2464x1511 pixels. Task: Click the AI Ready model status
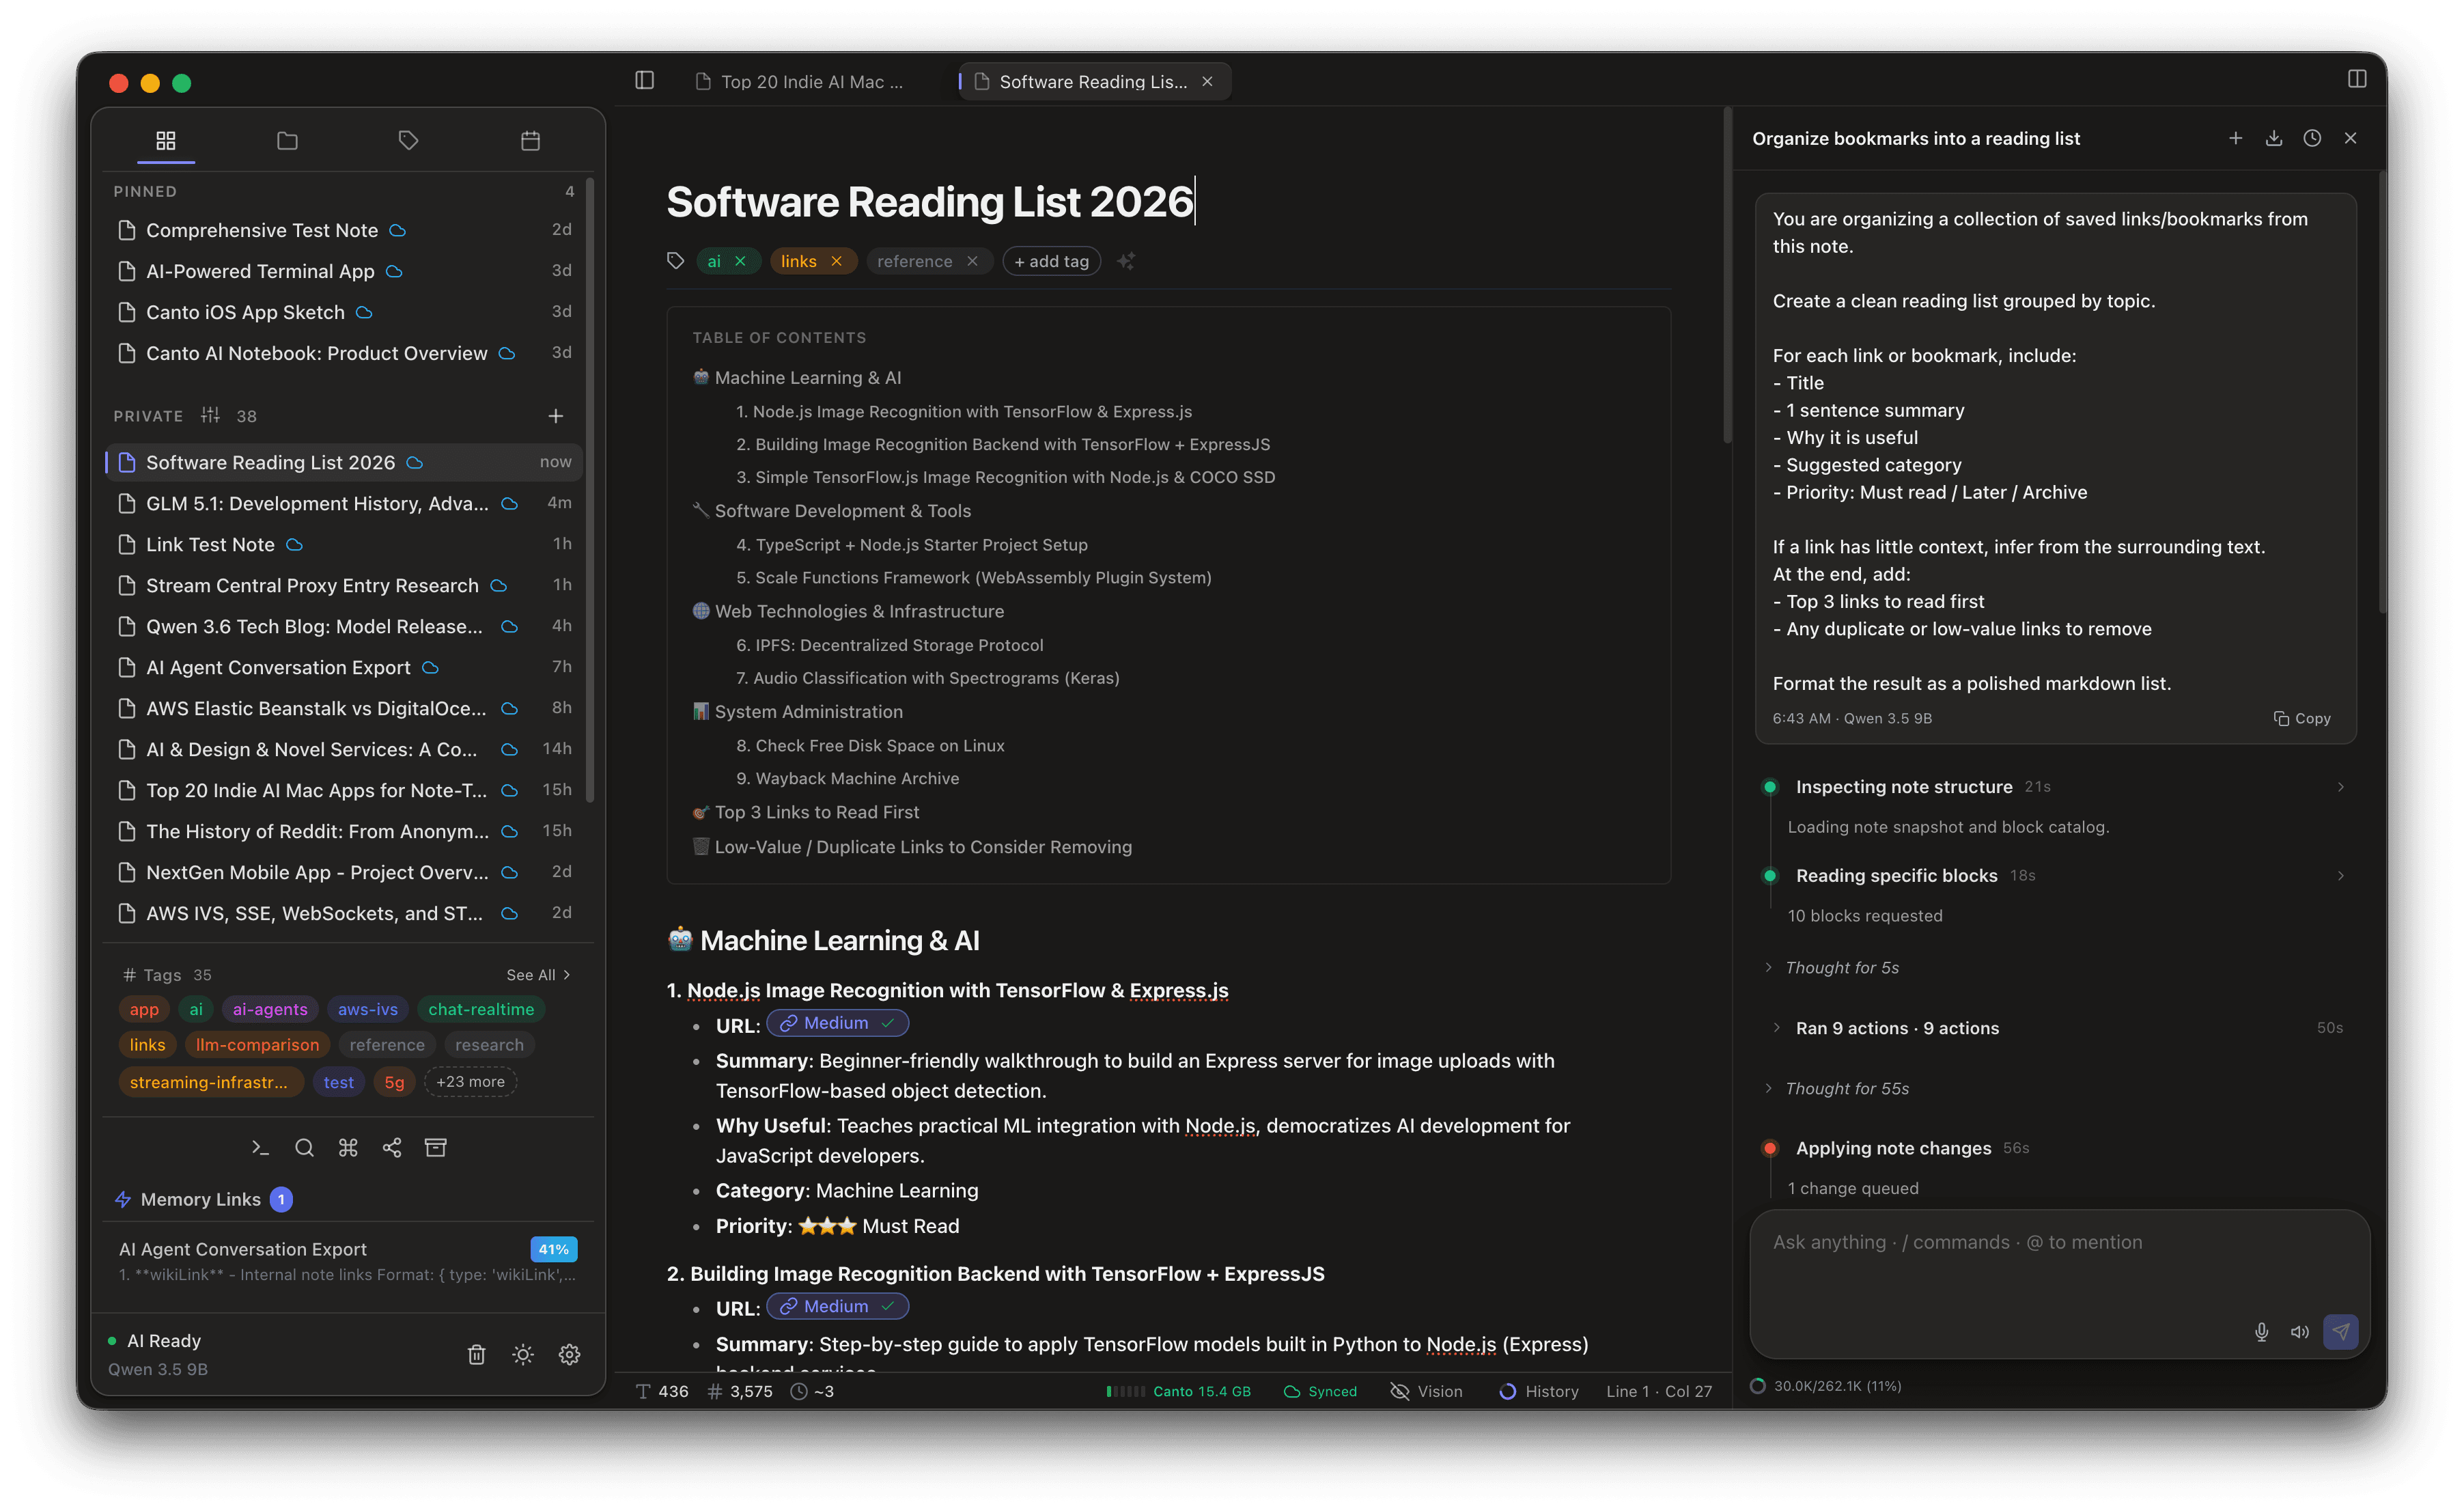click(x=157, y=1354)
